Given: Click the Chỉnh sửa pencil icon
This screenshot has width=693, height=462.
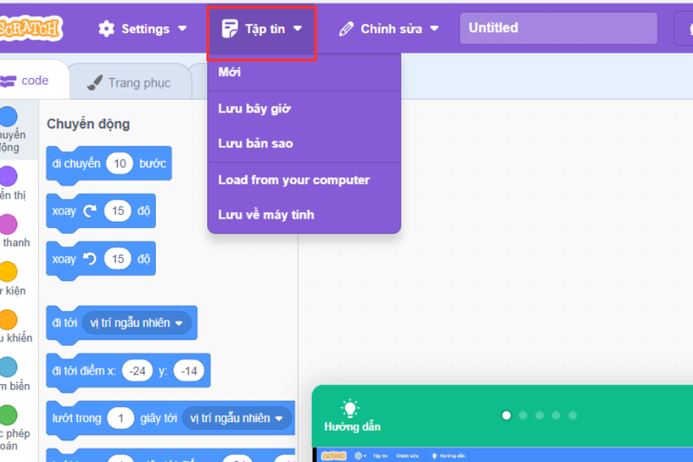Looking at the screenshot, I should coord(346,29).
